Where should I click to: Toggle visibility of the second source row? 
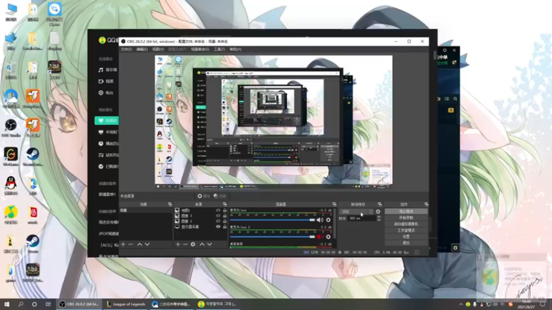(x=218, y=216)
